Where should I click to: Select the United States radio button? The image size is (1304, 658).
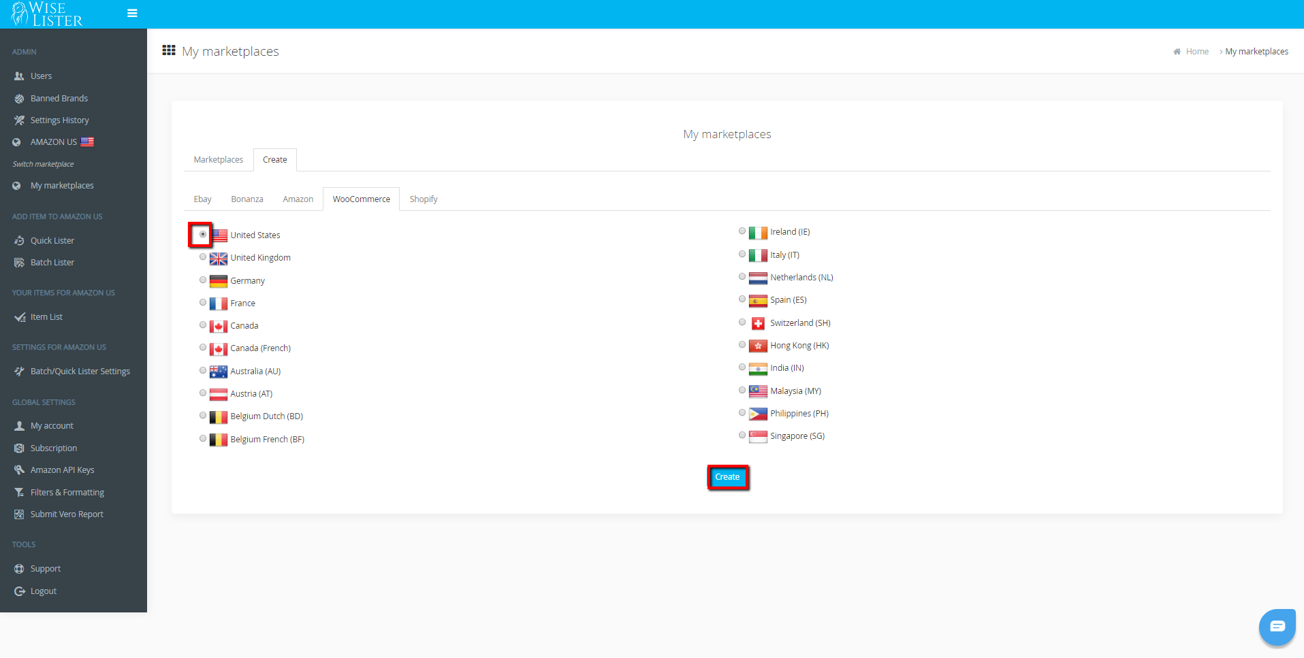pos(203,234)
